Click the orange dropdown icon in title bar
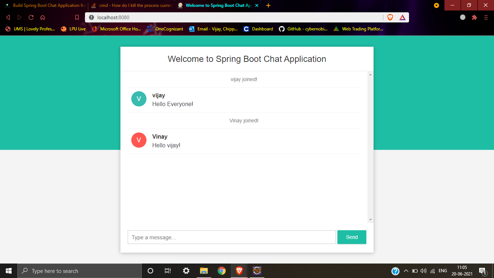Viewport: 494px width, 278px height. [x=436, y=5]
